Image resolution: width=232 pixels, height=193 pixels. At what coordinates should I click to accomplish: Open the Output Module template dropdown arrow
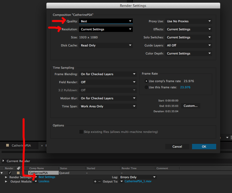click(36, 181)
